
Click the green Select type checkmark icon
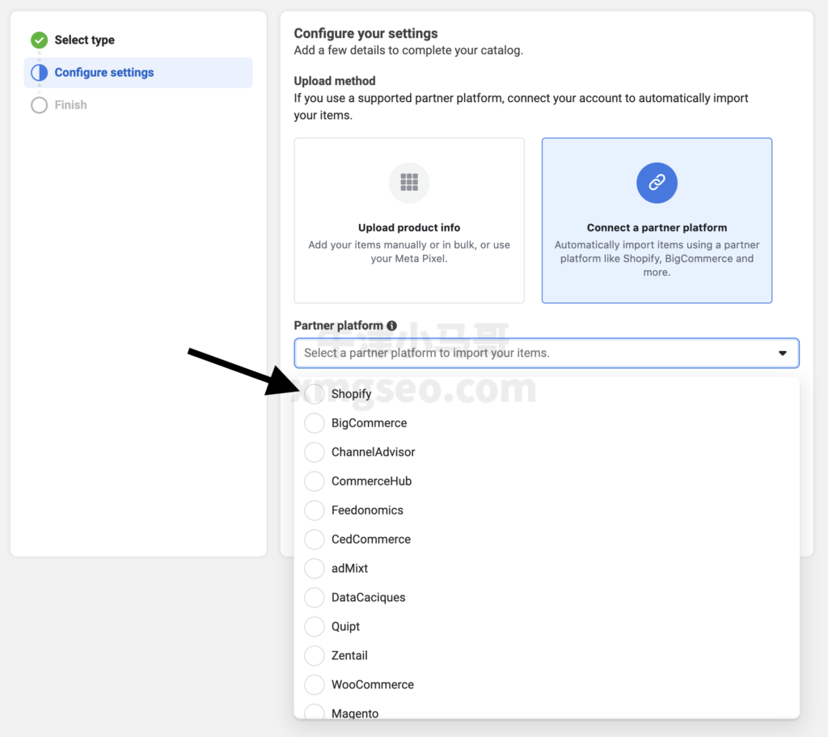tap(39, 40)
